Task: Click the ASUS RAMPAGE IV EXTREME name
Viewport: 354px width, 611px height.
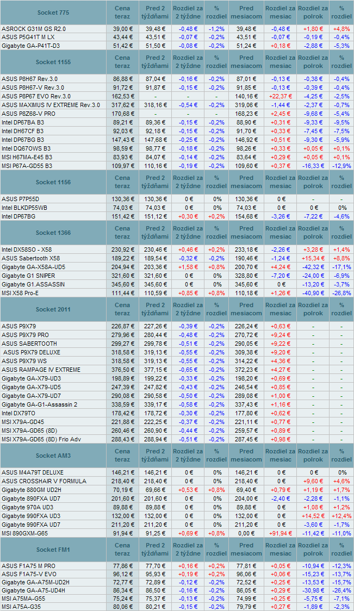Action: pyautogui.click(x=41, y=370)
